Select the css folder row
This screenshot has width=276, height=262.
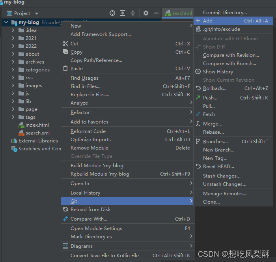(31, 77)
